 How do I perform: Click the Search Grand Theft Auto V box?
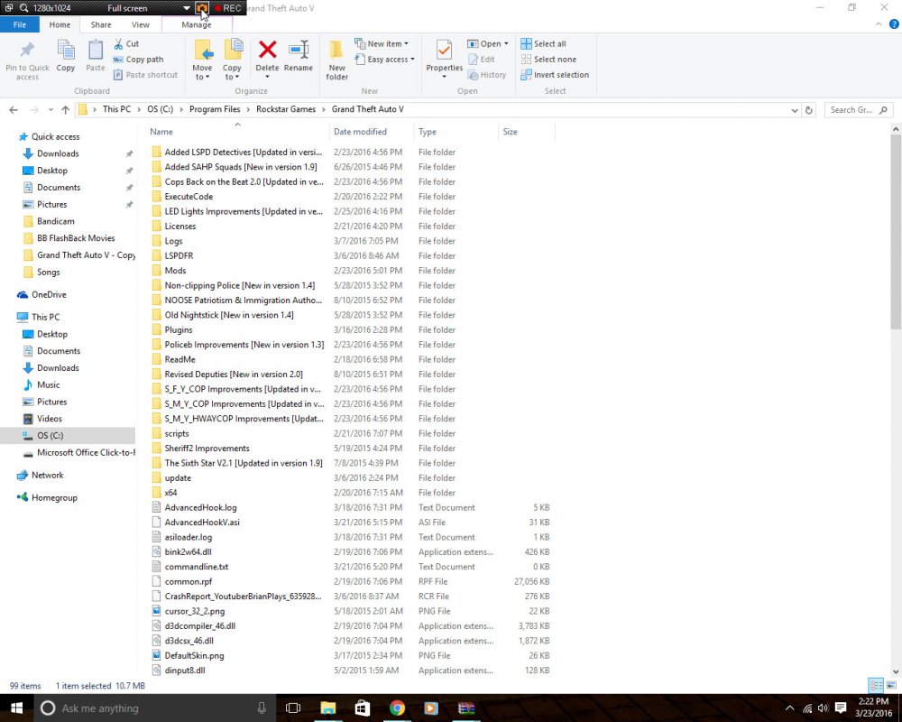859,110
